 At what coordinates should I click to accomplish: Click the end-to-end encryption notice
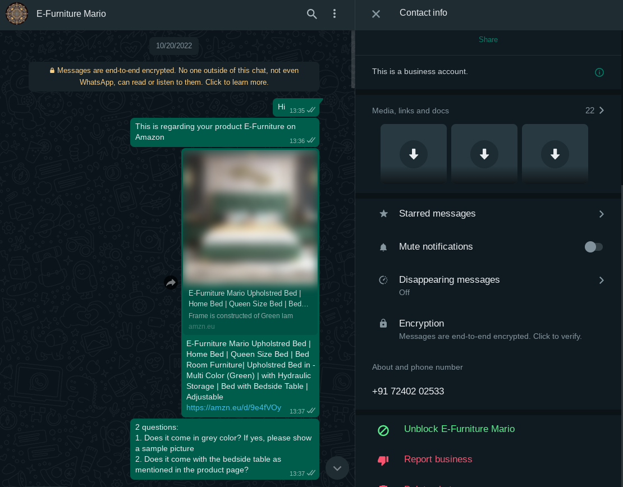(x=174, y=76)
